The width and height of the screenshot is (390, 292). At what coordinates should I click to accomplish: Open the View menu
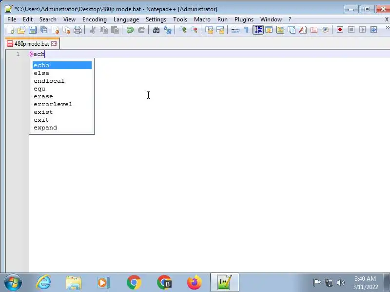coord(69,19)
